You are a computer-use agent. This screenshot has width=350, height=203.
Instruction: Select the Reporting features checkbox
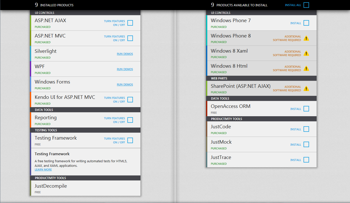click(130, 120)
